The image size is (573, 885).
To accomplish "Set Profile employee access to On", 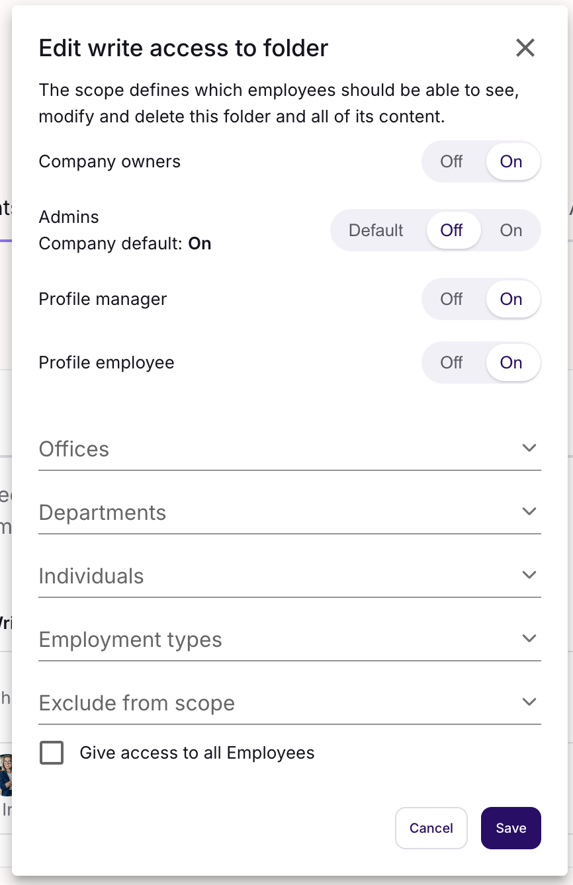I will [x=511, y=362].
